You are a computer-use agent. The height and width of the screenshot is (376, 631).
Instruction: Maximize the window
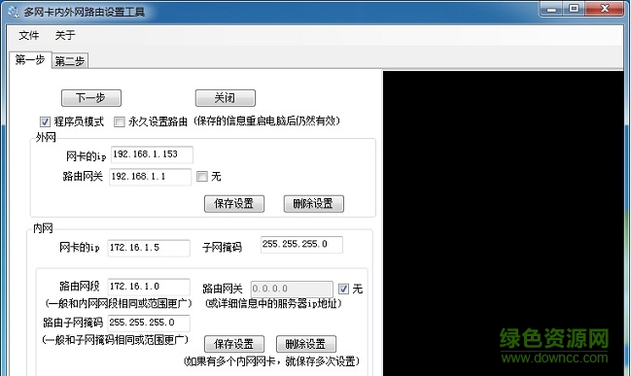(x=574, y=10)
